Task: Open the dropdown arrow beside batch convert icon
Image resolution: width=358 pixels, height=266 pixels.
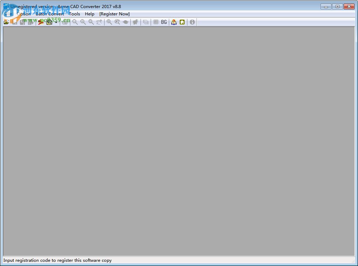Action: pyautogui.click(x=56, y=22)
